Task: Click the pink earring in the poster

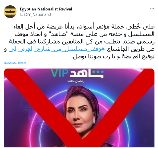Action: coord(94,120)
